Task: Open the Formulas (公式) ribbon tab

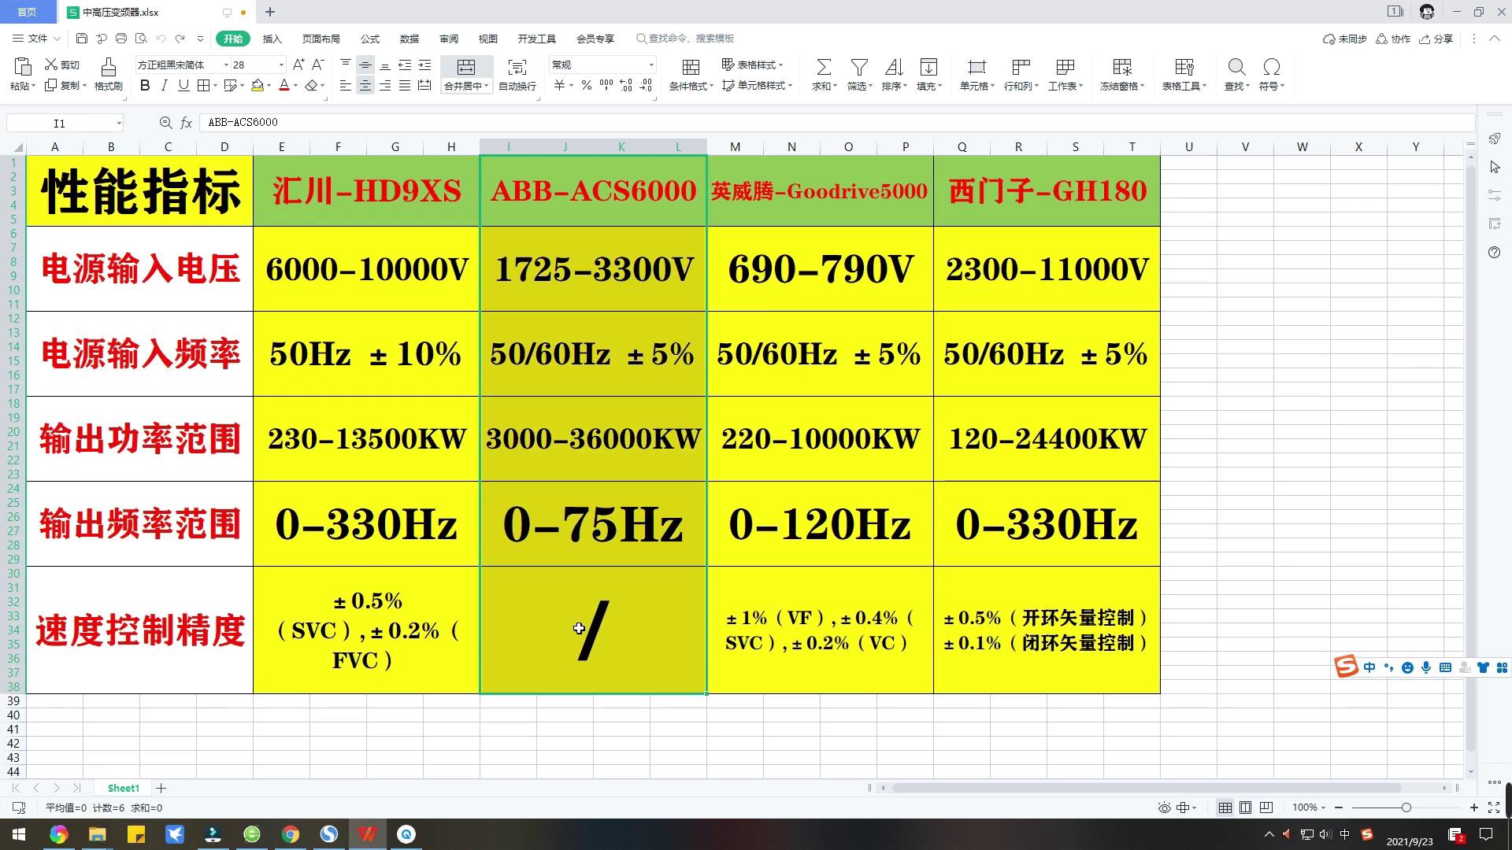Action: 369,39
